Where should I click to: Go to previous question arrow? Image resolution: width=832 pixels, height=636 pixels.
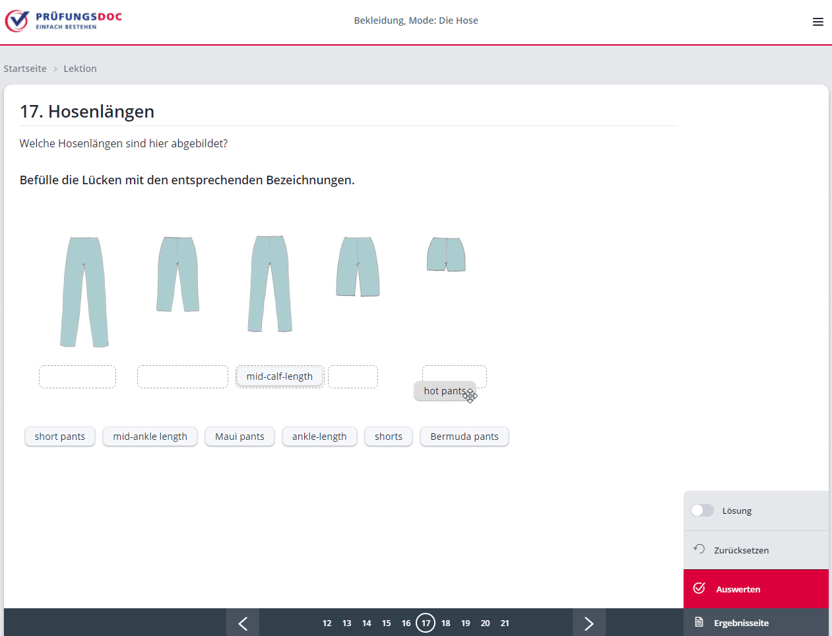pos(243,623)
